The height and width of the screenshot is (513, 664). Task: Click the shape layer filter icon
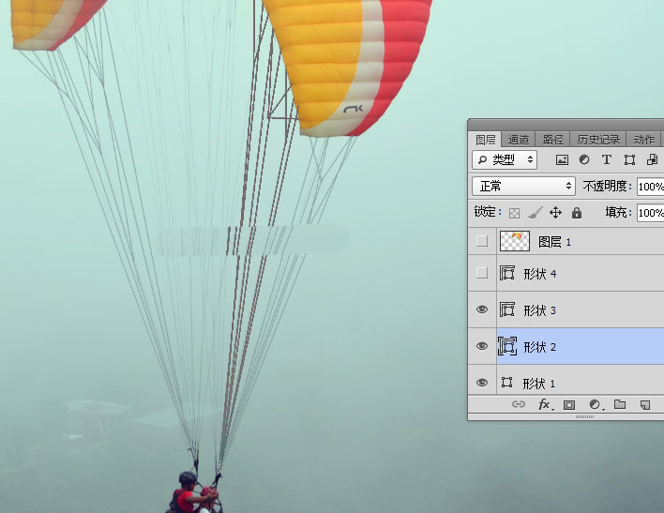(x=629, y=160)
